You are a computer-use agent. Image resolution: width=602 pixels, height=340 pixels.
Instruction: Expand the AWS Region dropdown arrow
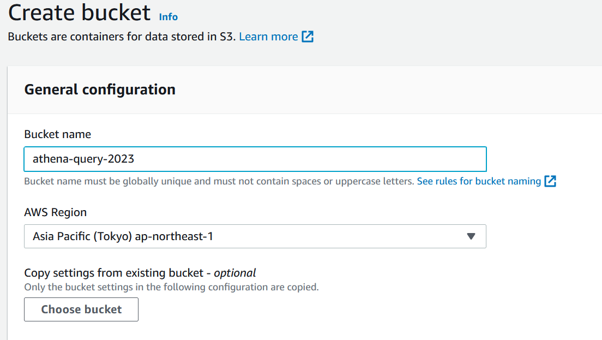click(x=472, y=236)
